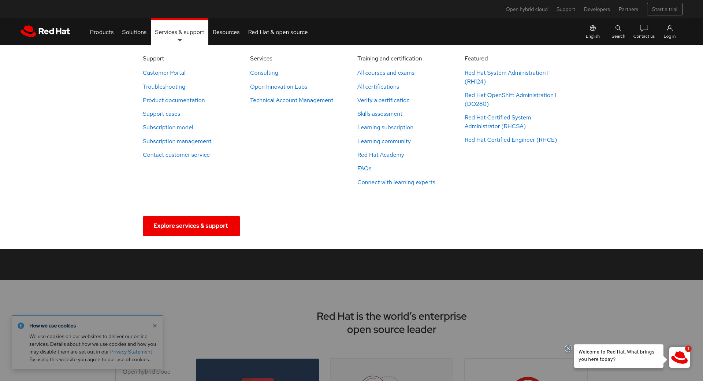Select Developers in the top utility bar

pos(596,9)
